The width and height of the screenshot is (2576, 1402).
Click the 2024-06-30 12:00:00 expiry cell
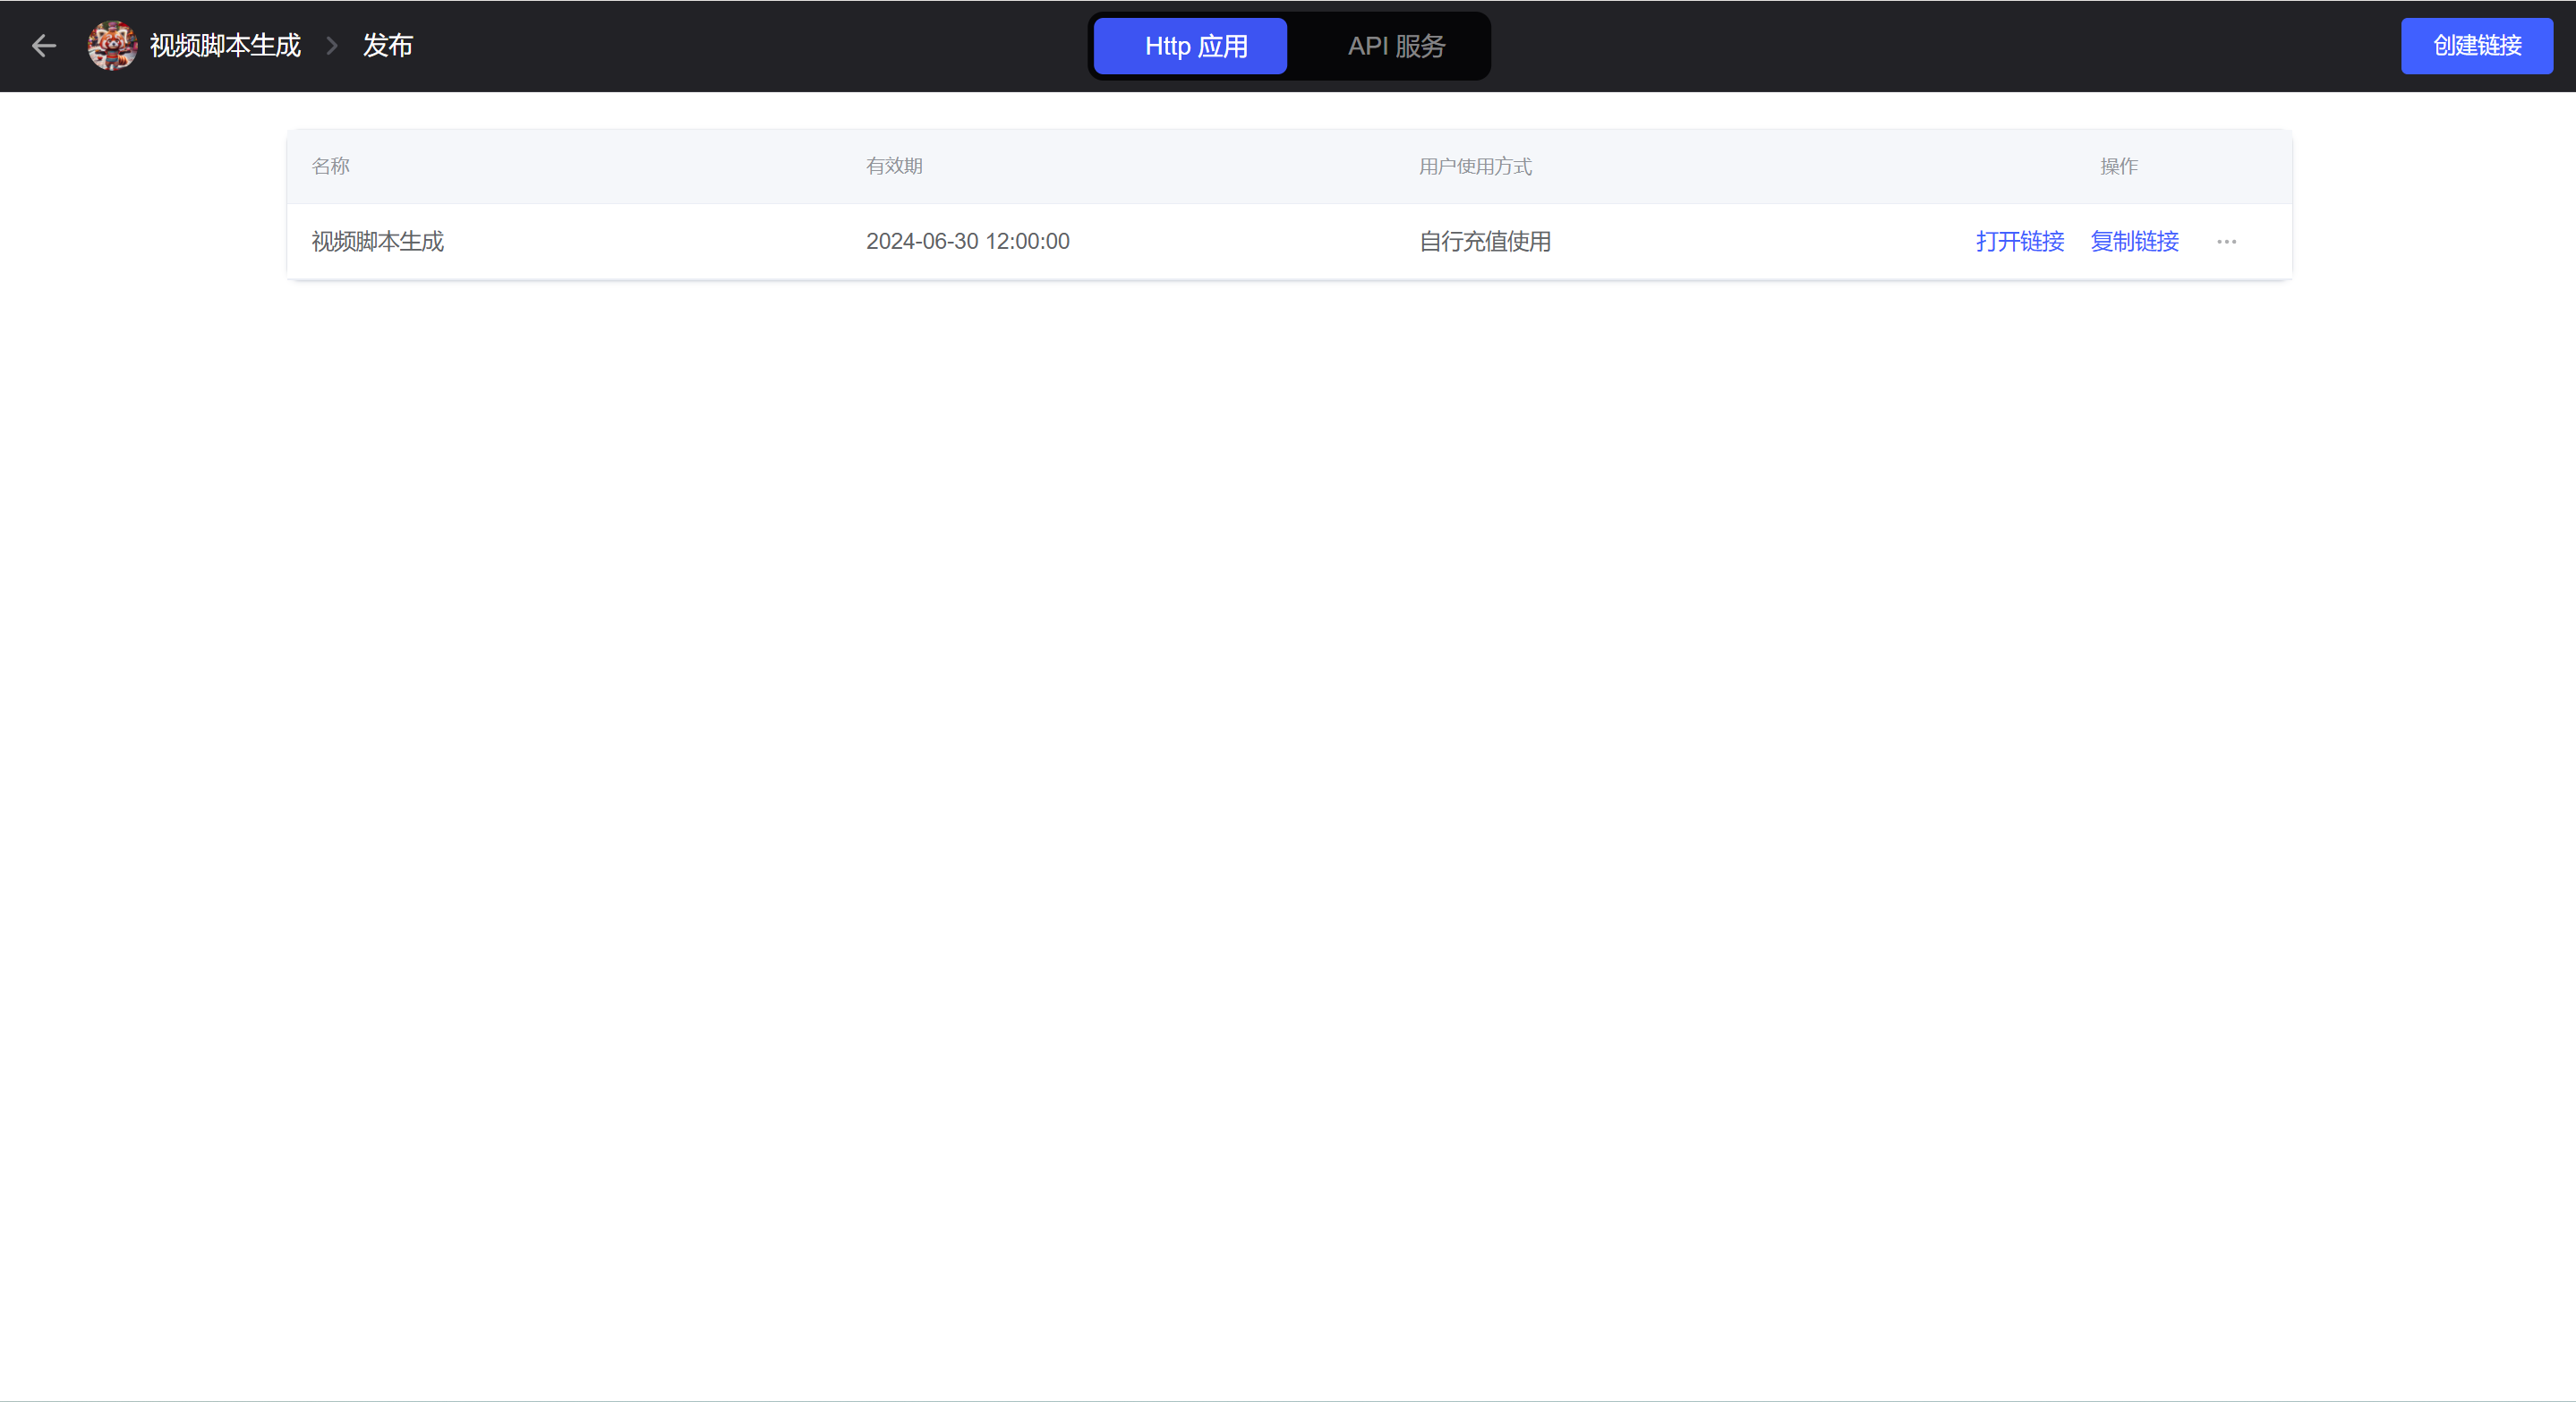967,242
